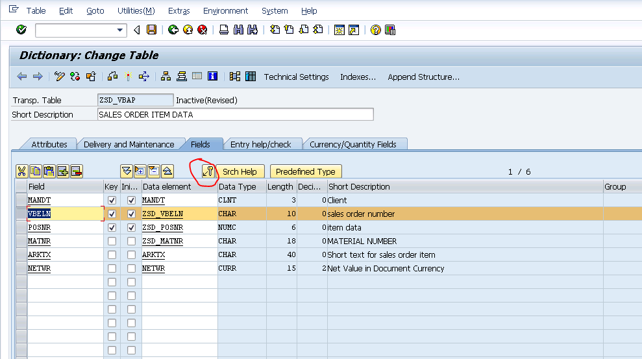Toggle Initial Values checkbox for VBELN
Viewport: 642px width, 359px height.
point(131,214)
